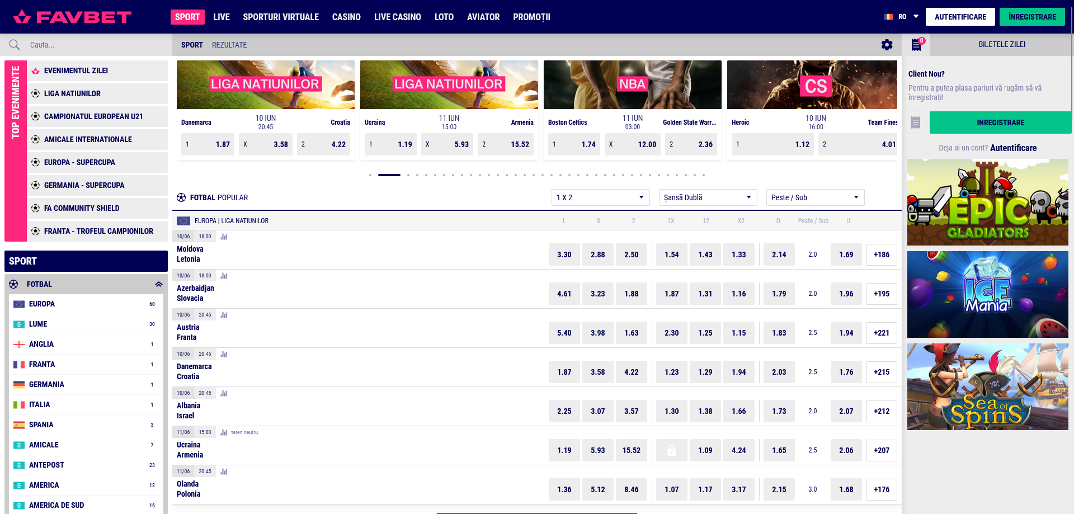Open the CASINO menu item
This screenshot has width=1074, height=514.
coord(346,17)
